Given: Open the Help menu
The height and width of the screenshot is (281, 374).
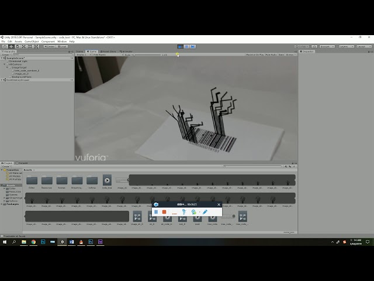Looking at the screenshot, I should click(72, 42).
